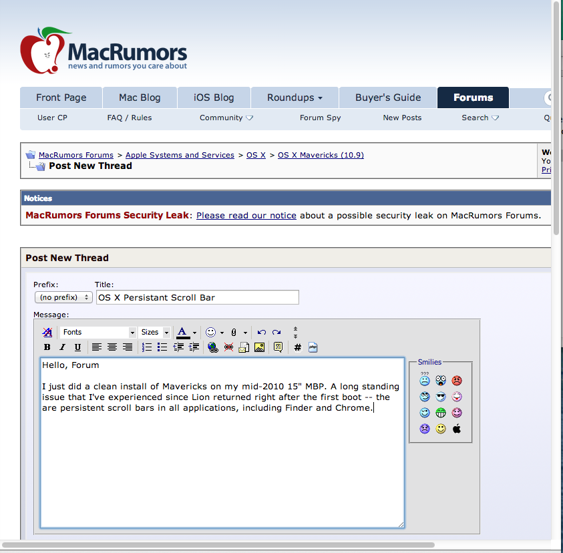Decrease indent of the message text

click(x=178, y=347)
